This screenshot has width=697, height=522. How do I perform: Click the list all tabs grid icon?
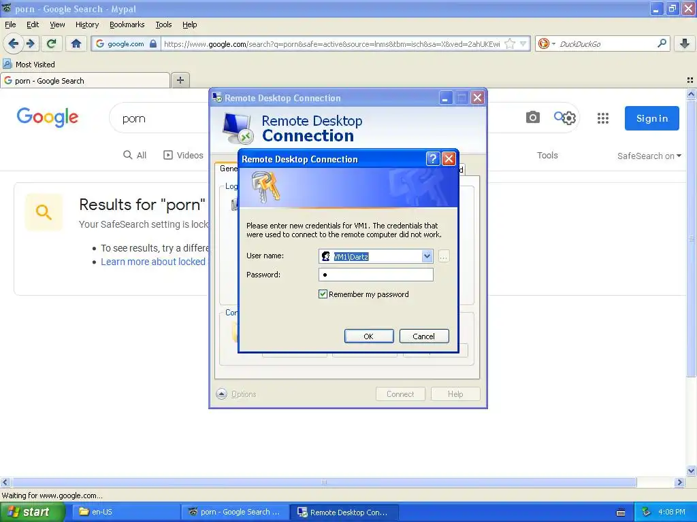pyautogui.click(x=690, y=80)
